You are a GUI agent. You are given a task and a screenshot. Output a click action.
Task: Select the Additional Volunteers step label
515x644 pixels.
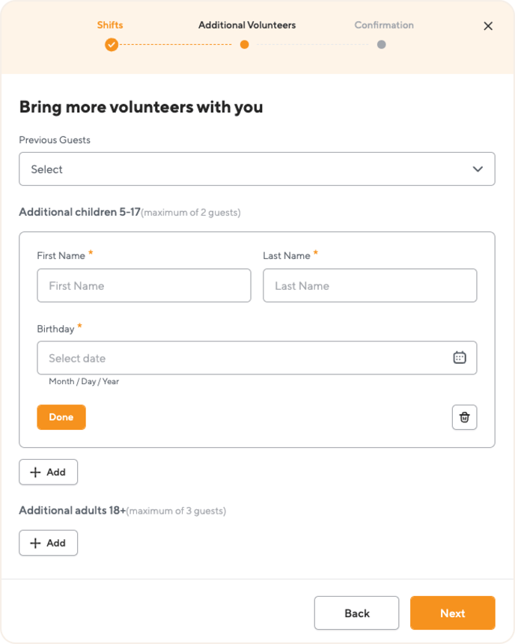(x=247, y=25)
